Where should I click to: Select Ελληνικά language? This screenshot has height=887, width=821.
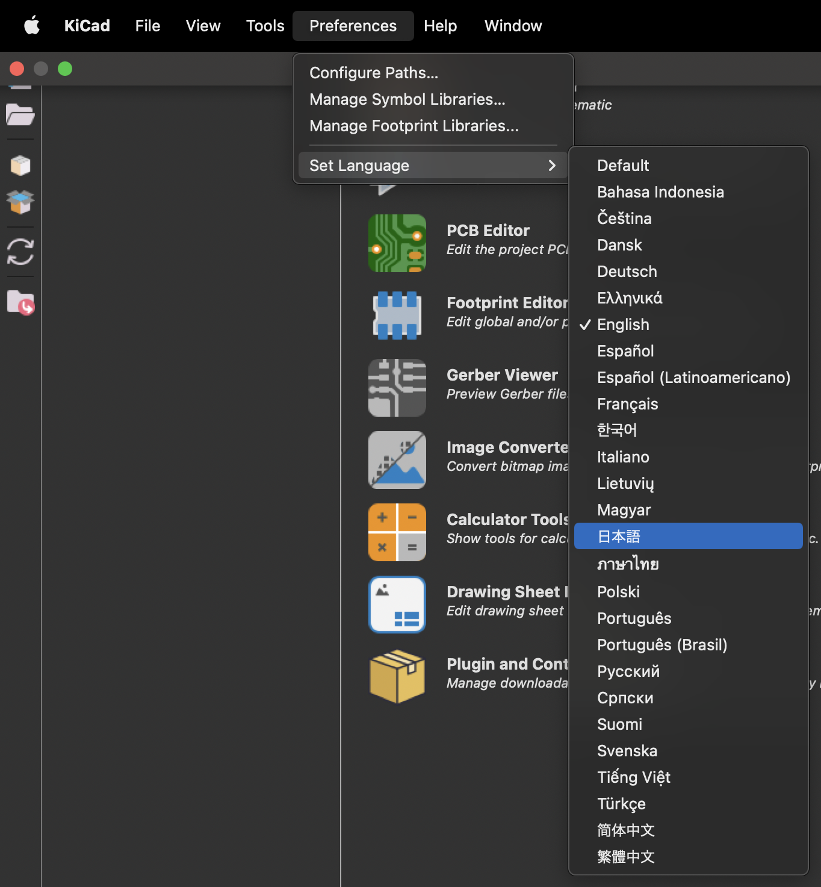click(x=689, y=298)
